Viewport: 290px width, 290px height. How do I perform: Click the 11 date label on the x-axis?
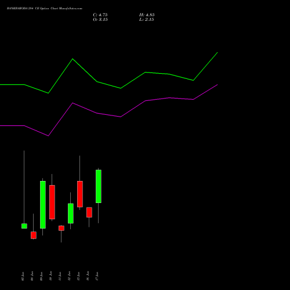[x=60, y=276]
